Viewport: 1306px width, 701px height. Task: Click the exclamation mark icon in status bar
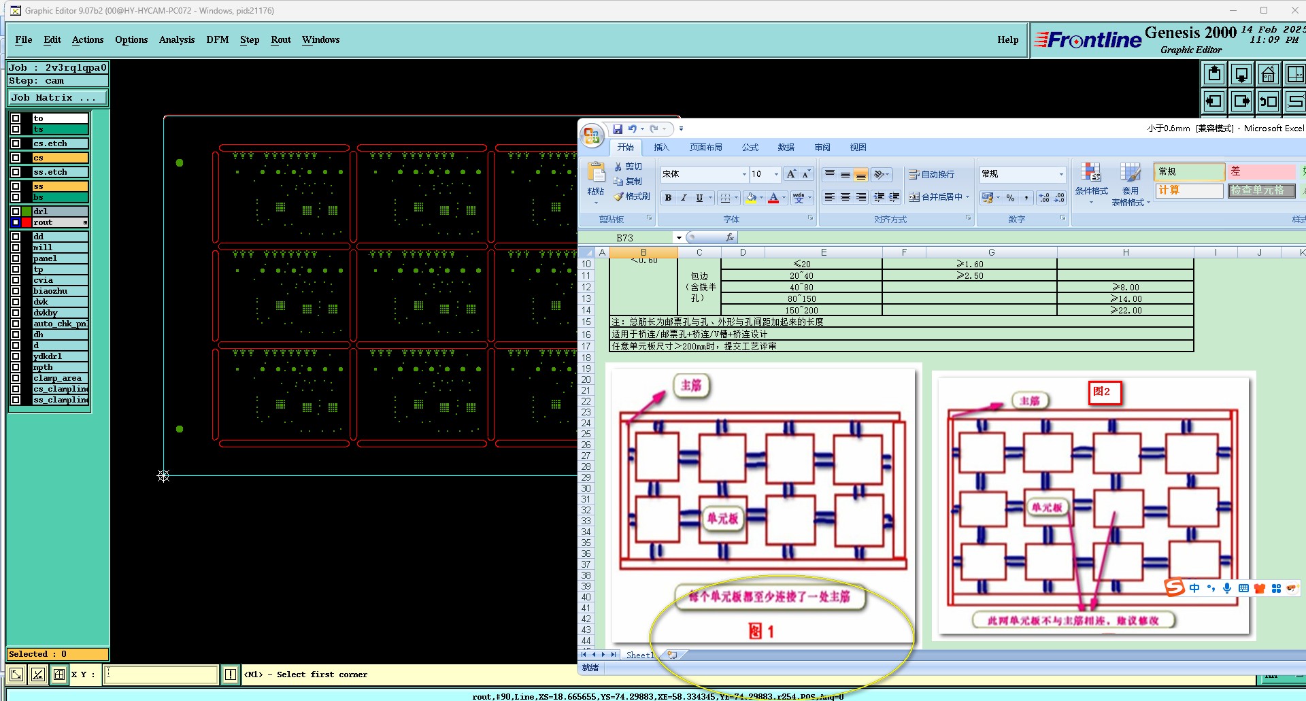[x=231, y=674]
